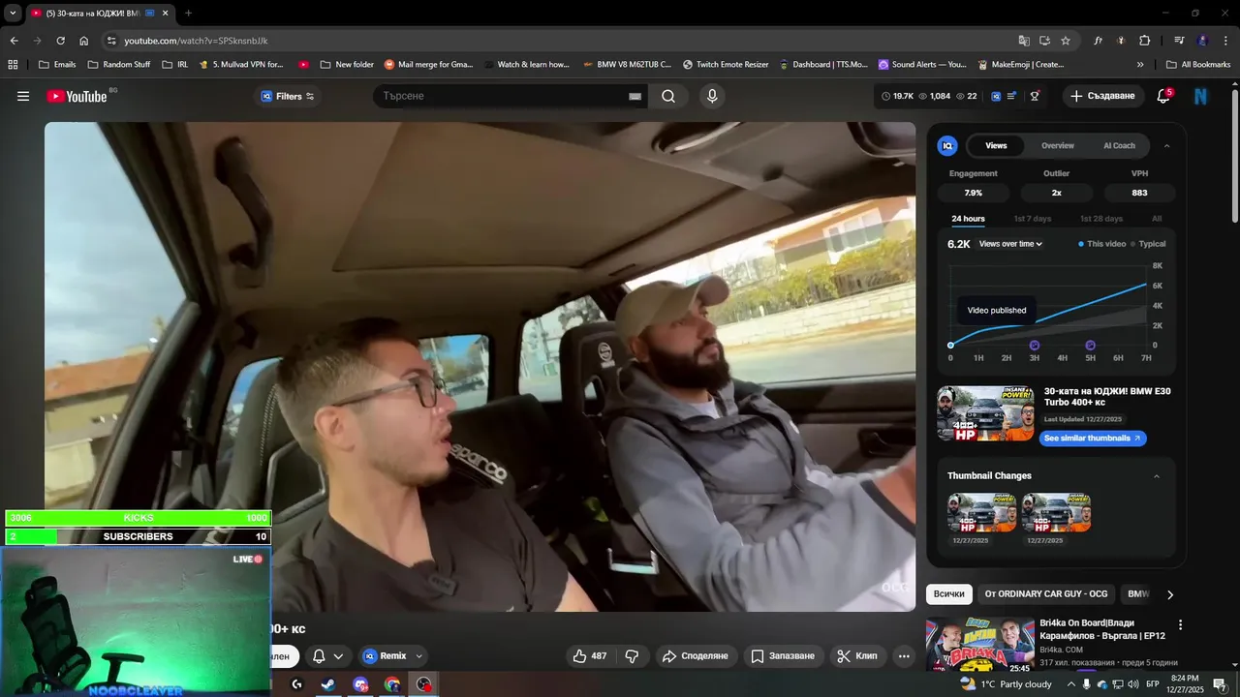Screen dimensions: 1240x697
Task: Click thumbnail change marker at 3H
Action: point(1035,346)
